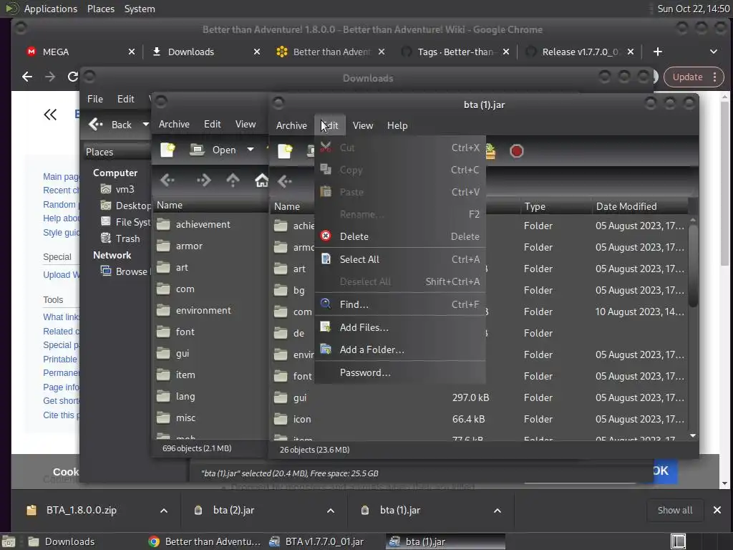Choose Select All from the Edit menu
733x550 pixels.
point(400,259)
